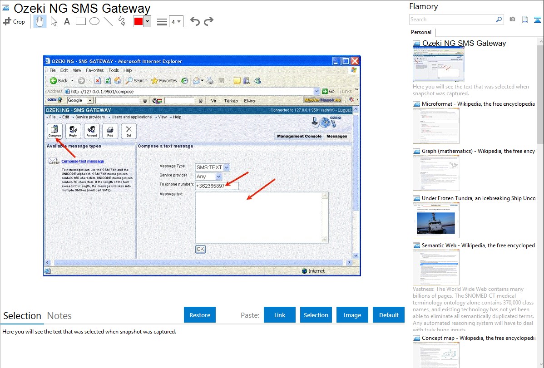Open the IE Tools menu in screenshot
Screen dimensions: 544x368
[114, 70]
